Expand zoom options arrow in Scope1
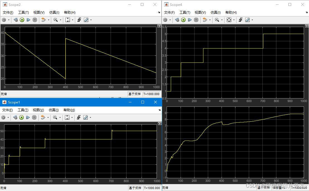The image size is (309, 191). click(60, 118)
